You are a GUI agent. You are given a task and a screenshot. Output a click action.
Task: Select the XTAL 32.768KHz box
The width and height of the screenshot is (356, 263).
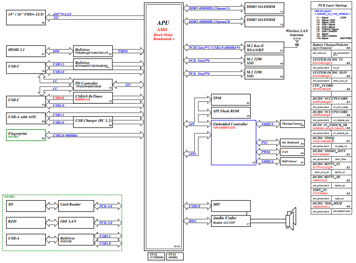coord(157,256)
